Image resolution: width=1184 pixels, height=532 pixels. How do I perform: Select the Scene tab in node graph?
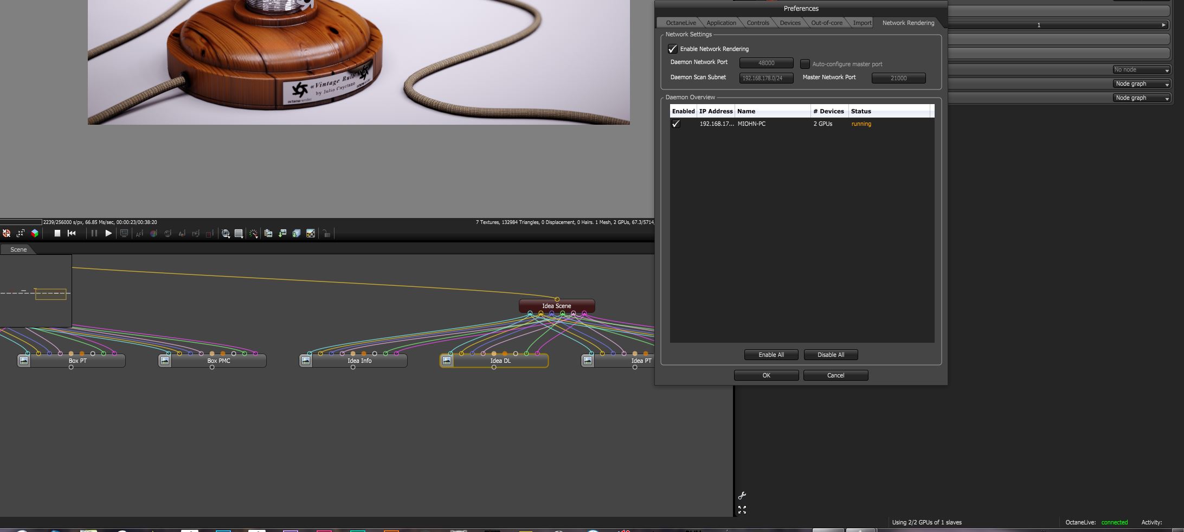18,249
